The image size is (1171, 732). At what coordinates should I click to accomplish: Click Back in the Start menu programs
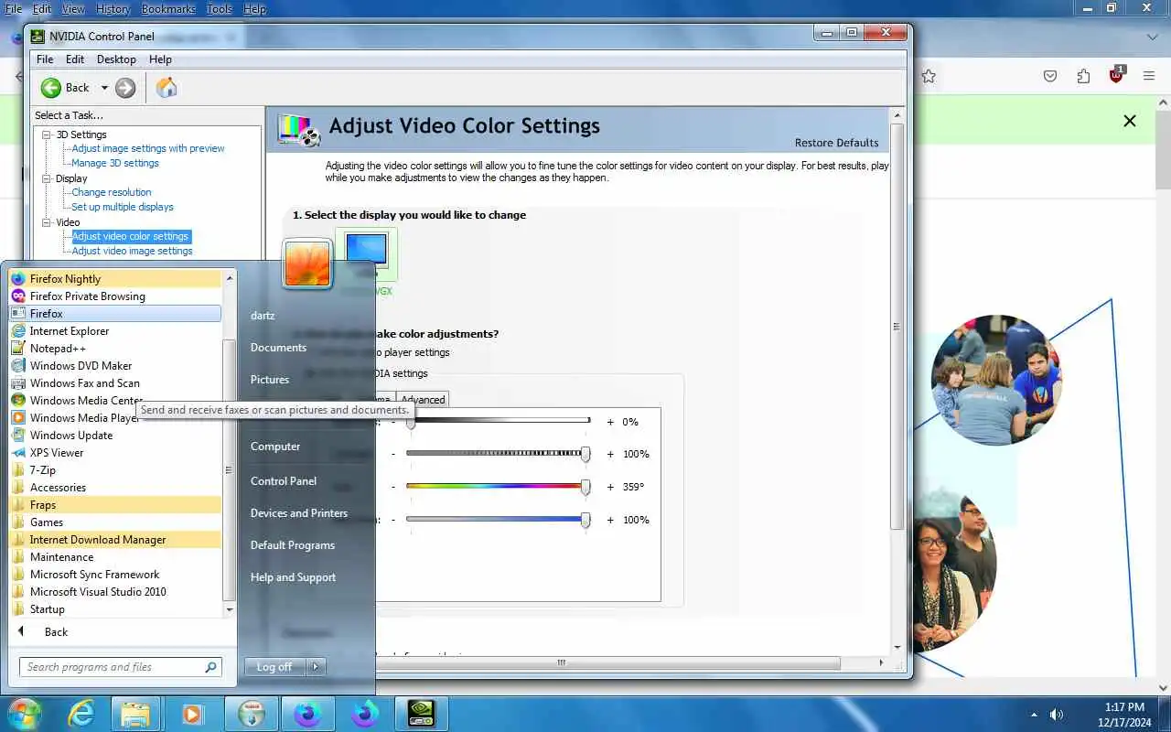[56, 632]
